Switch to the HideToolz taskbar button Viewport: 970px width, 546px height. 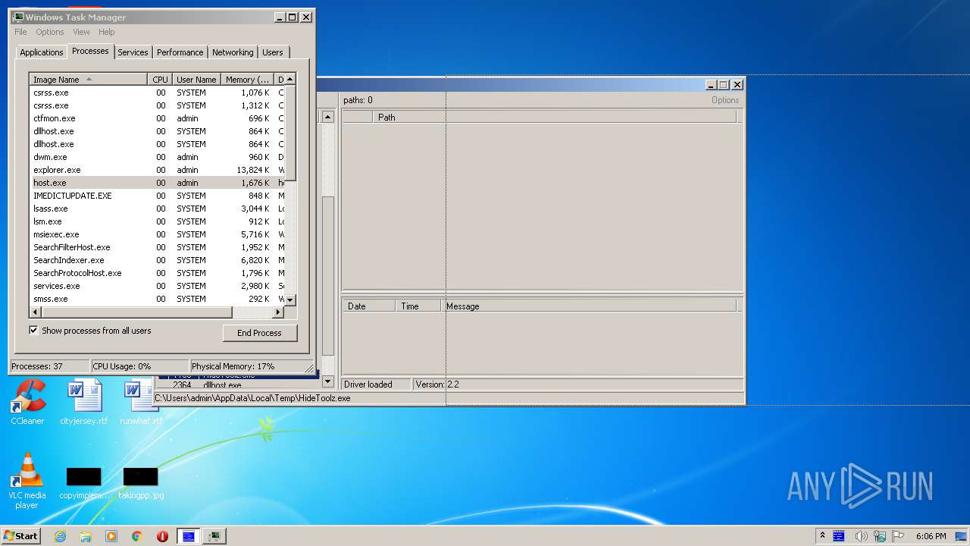(189, 536)
